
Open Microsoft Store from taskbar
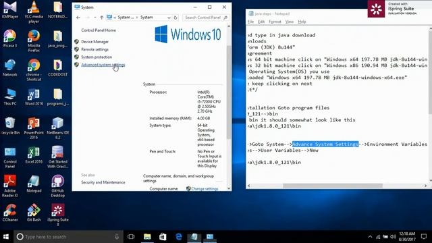(163, 237)
